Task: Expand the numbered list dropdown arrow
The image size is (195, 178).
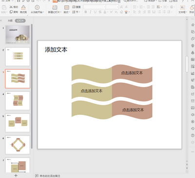Action: (x=144, y=7)
